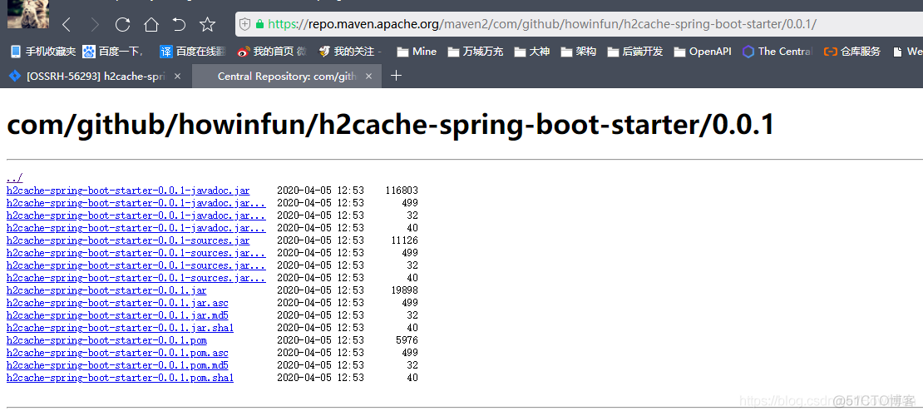This screenshot has height=416, width=923.
Task: Click the user avatar picture
Action: click(x=28, y=14)
